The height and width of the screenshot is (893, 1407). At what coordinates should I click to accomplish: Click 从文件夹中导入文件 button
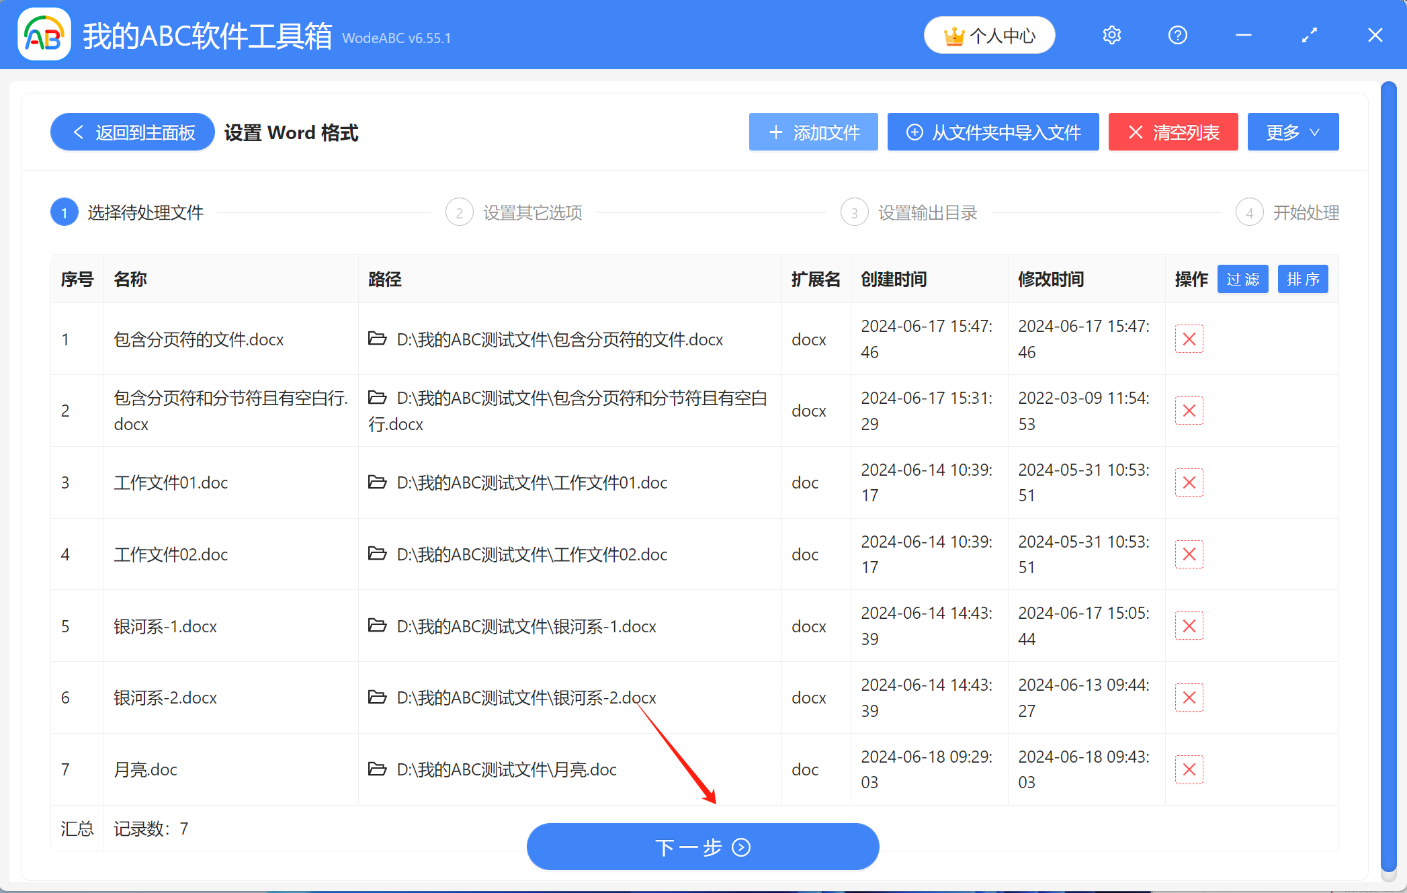[993, 132]
